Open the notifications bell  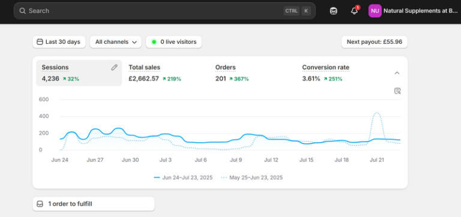(355, 11)
